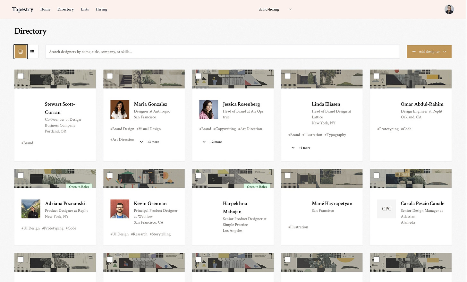The image size is (467, 282).
Task: Open Omar Abdul-Rahim name link
Action: pos(422,104)
